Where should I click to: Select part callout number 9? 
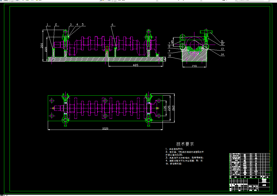pos(169,51)
